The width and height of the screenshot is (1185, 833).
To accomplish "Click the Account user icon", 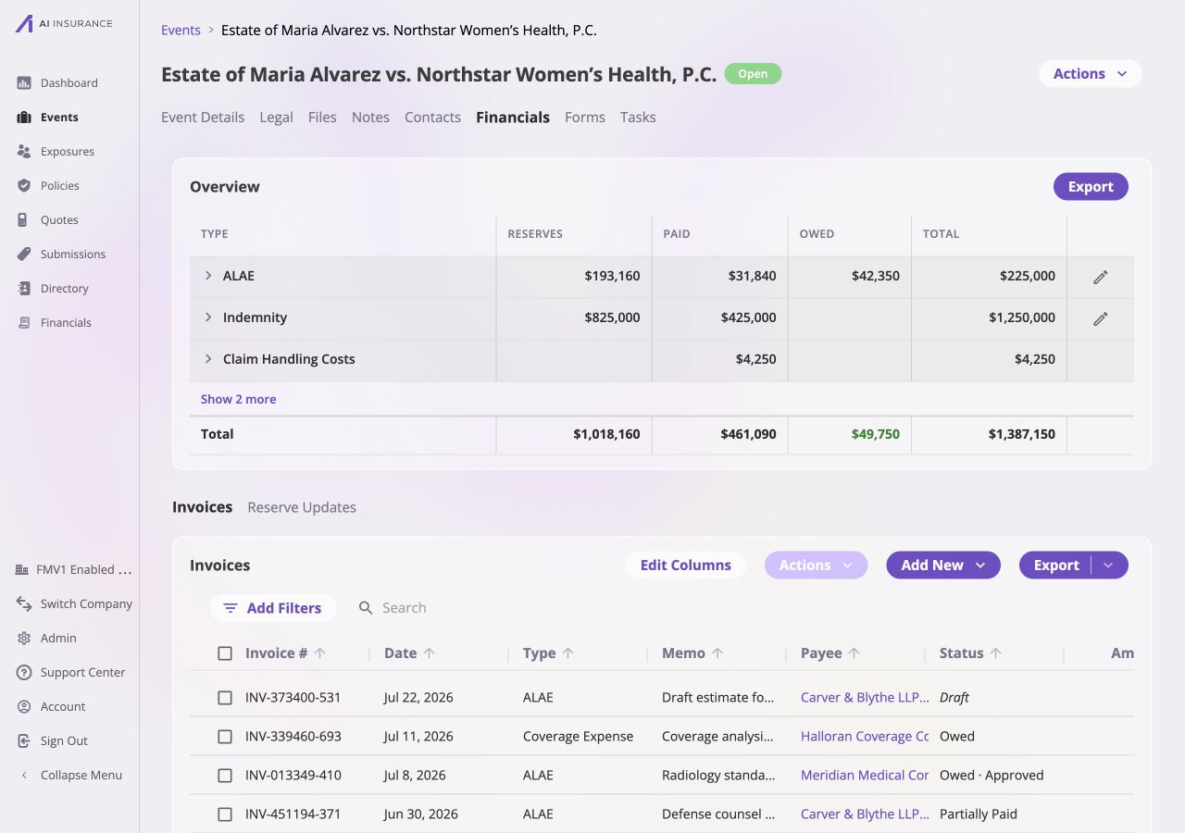I will point(24,707).
